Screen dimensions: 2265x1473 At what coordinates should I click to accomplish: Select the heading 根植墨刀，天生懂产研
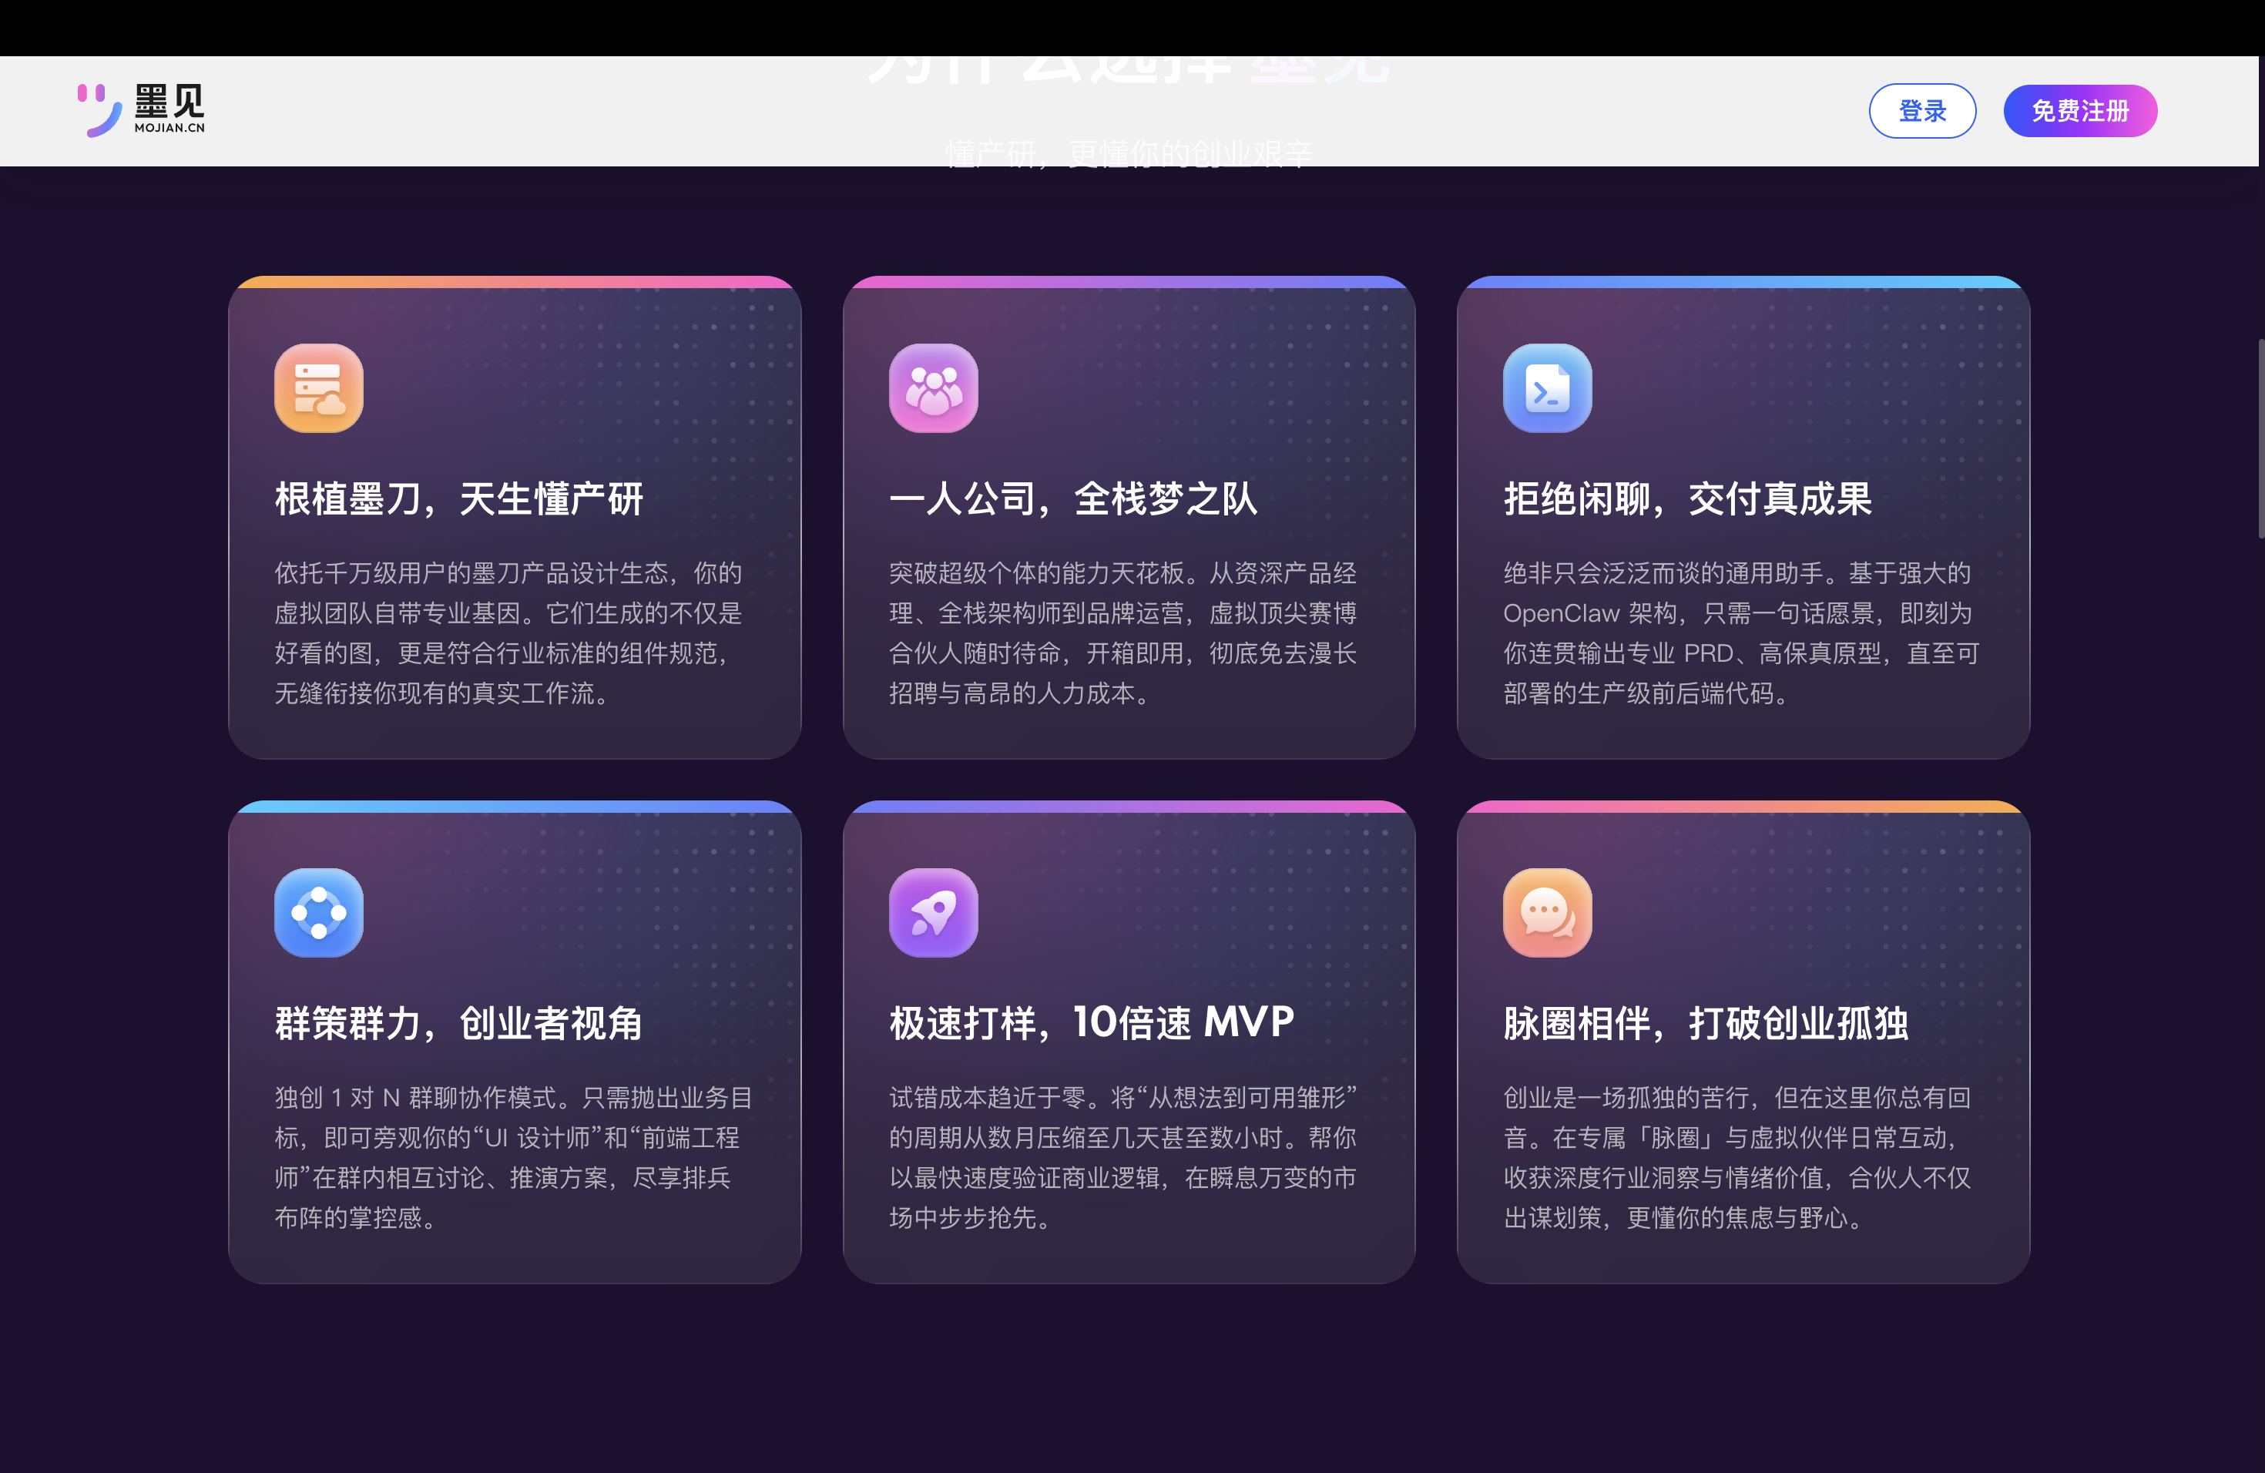pyautogui.click(x=460, y=498)
